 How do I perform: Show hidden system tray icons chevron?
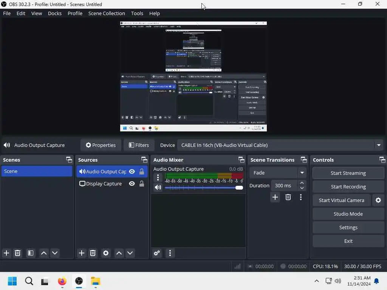pyautogui.click(x=317, y=281)
